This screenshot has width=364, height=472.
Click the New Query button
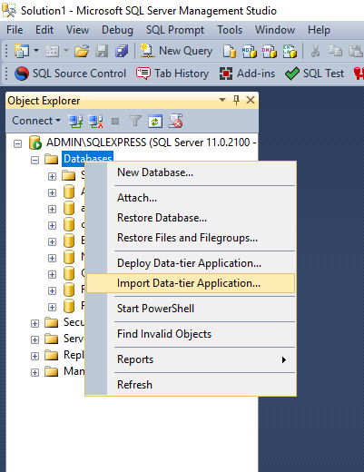(176, 51)
